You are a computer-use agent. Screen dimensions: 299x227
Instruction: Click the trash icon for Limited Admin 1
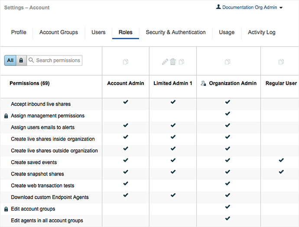pyautogui.click(x=173, y=62)
